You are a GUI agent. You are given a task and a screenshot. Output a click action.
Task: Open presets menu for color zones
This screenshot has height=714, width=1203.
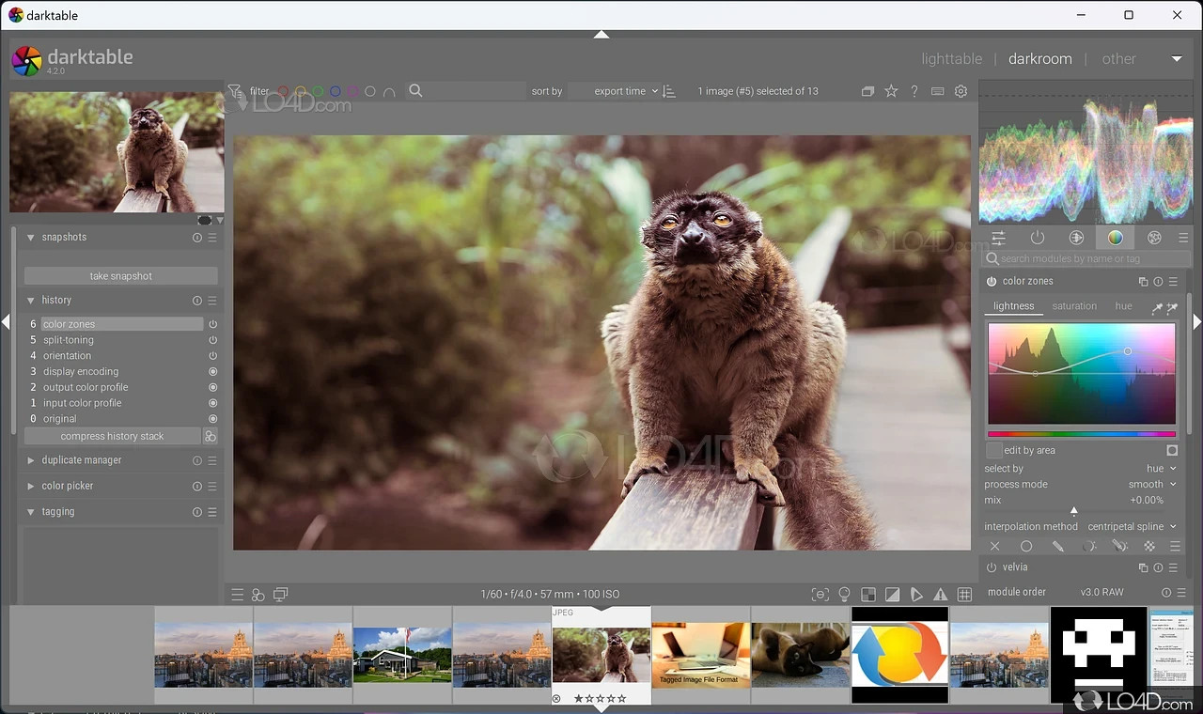1173,282
